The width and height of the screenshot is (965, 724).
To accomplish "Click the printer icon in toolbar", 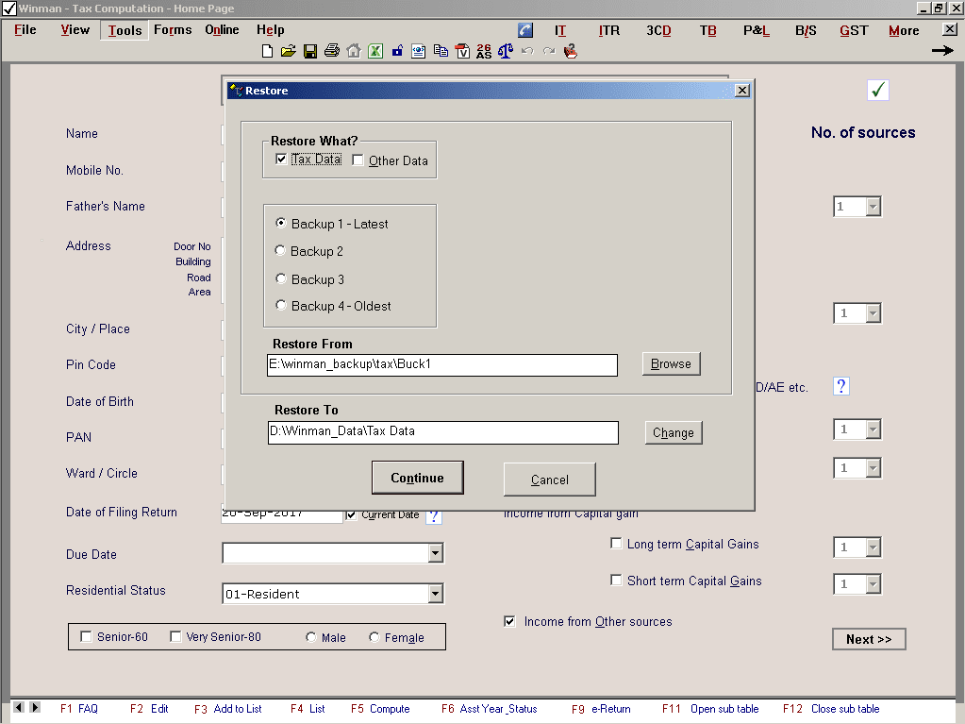I will [x=332, y=51].
